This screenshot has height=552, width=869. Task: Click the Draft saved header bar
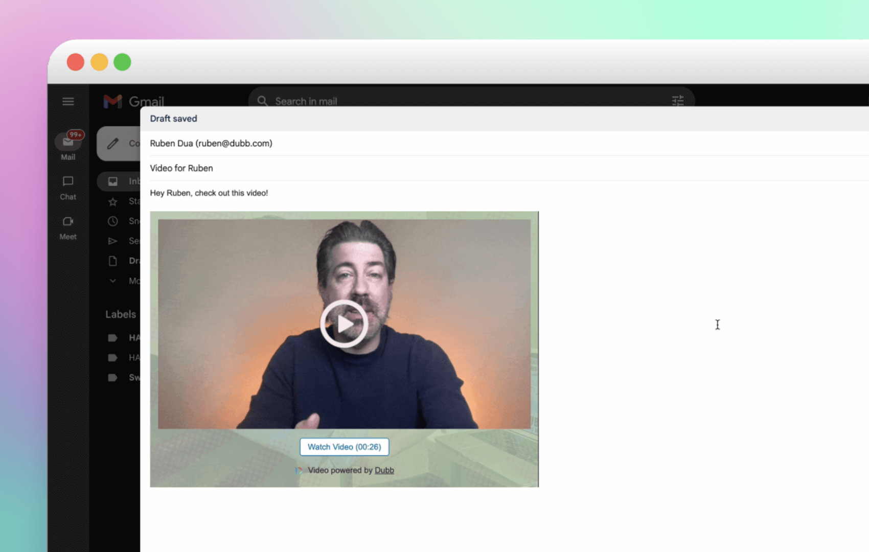(505, 119)
